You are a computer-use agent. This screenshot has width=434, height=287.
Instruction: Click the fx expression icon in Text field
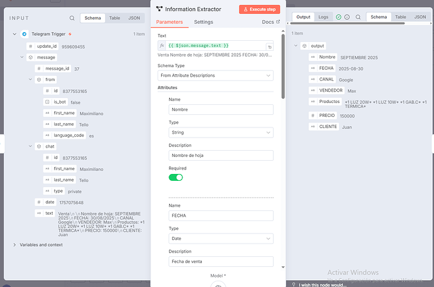(x=162, y=46)
